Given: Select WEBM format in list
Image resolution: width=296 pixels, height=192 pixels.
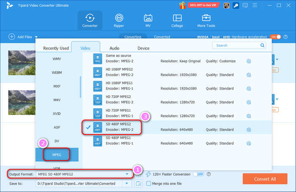Looking at the screenshot, I should [57, 72].
